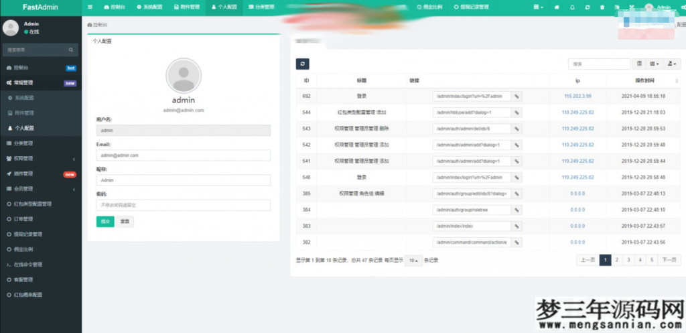The image size is (686, 333).
Task: Click the sidebar Admin avatar
Action: pyautogui.click(x=11, y=28)
